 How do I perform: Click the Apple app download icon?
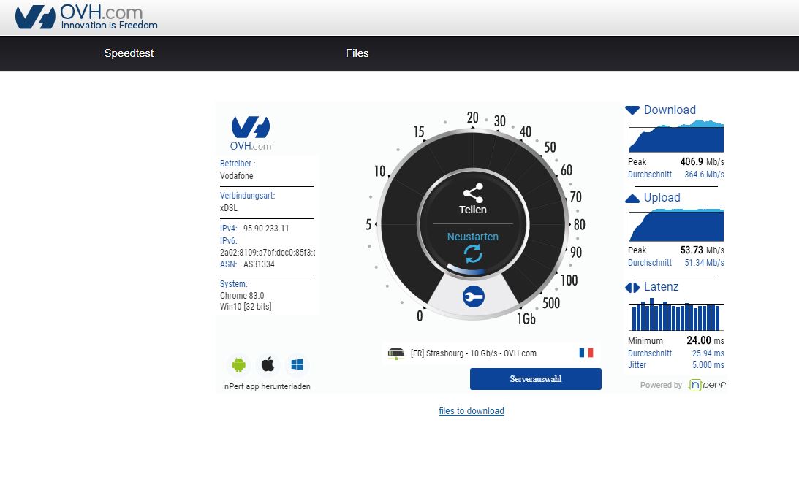(x=268, y=364)
